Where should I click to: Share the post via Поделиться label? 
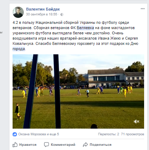(x=100, y=145)
